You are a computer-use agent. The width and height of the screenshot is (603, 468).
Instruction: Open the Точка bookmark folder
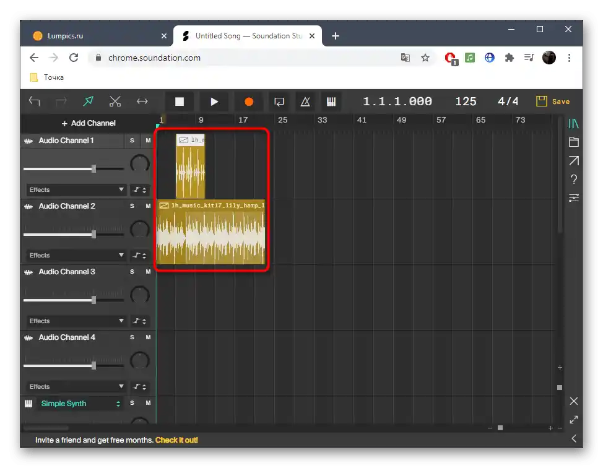pyautogui.click(x=46, y=77)
